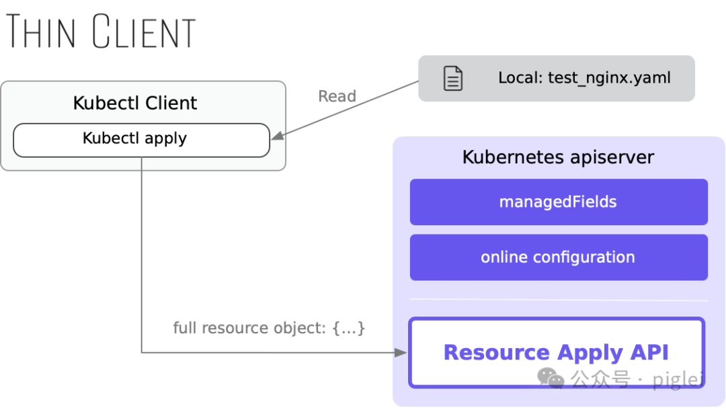This screenshot has height=408, width=726.
Task: Click the managedFields purple block
Action: [x=559, y=202]
